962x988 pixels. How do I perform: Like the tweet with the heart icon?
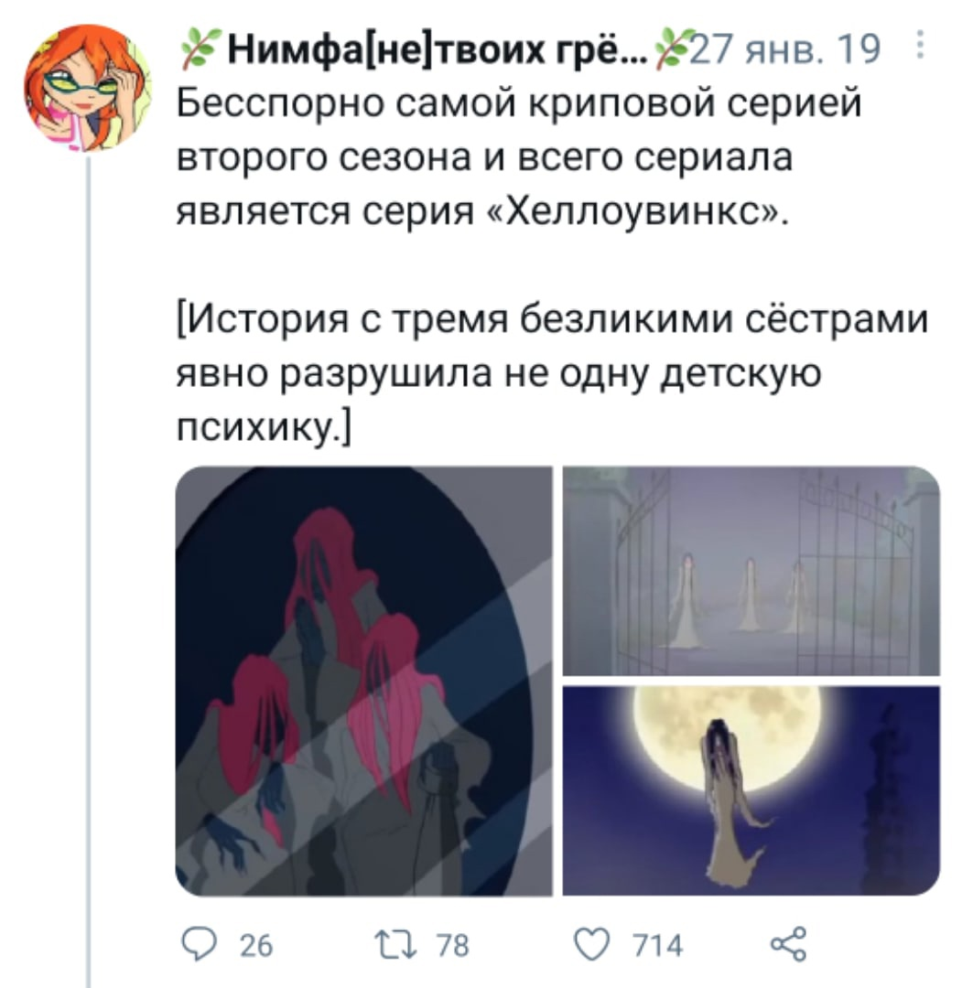point(592,944)
